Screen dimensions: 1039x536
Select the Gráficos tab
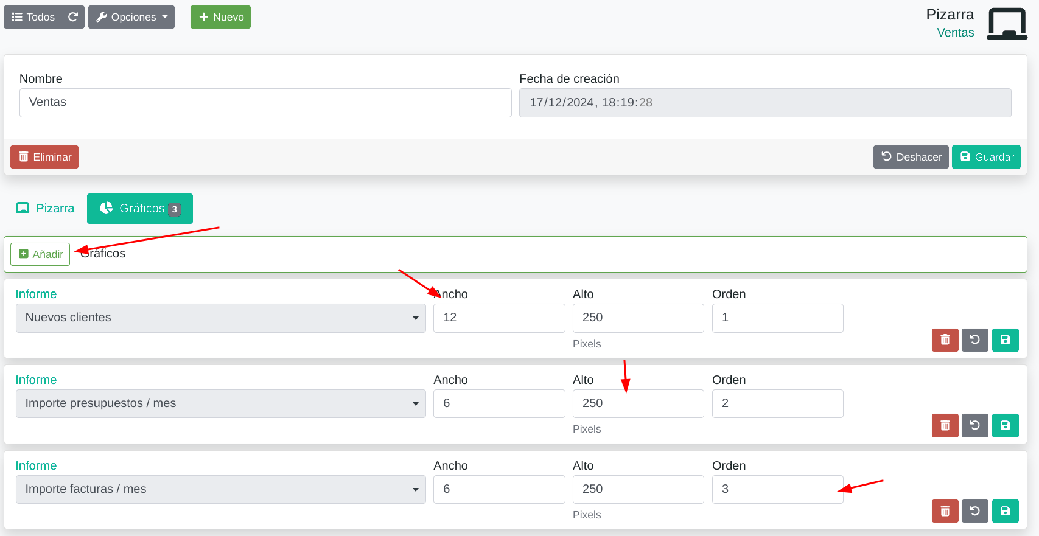pos(140,209)
